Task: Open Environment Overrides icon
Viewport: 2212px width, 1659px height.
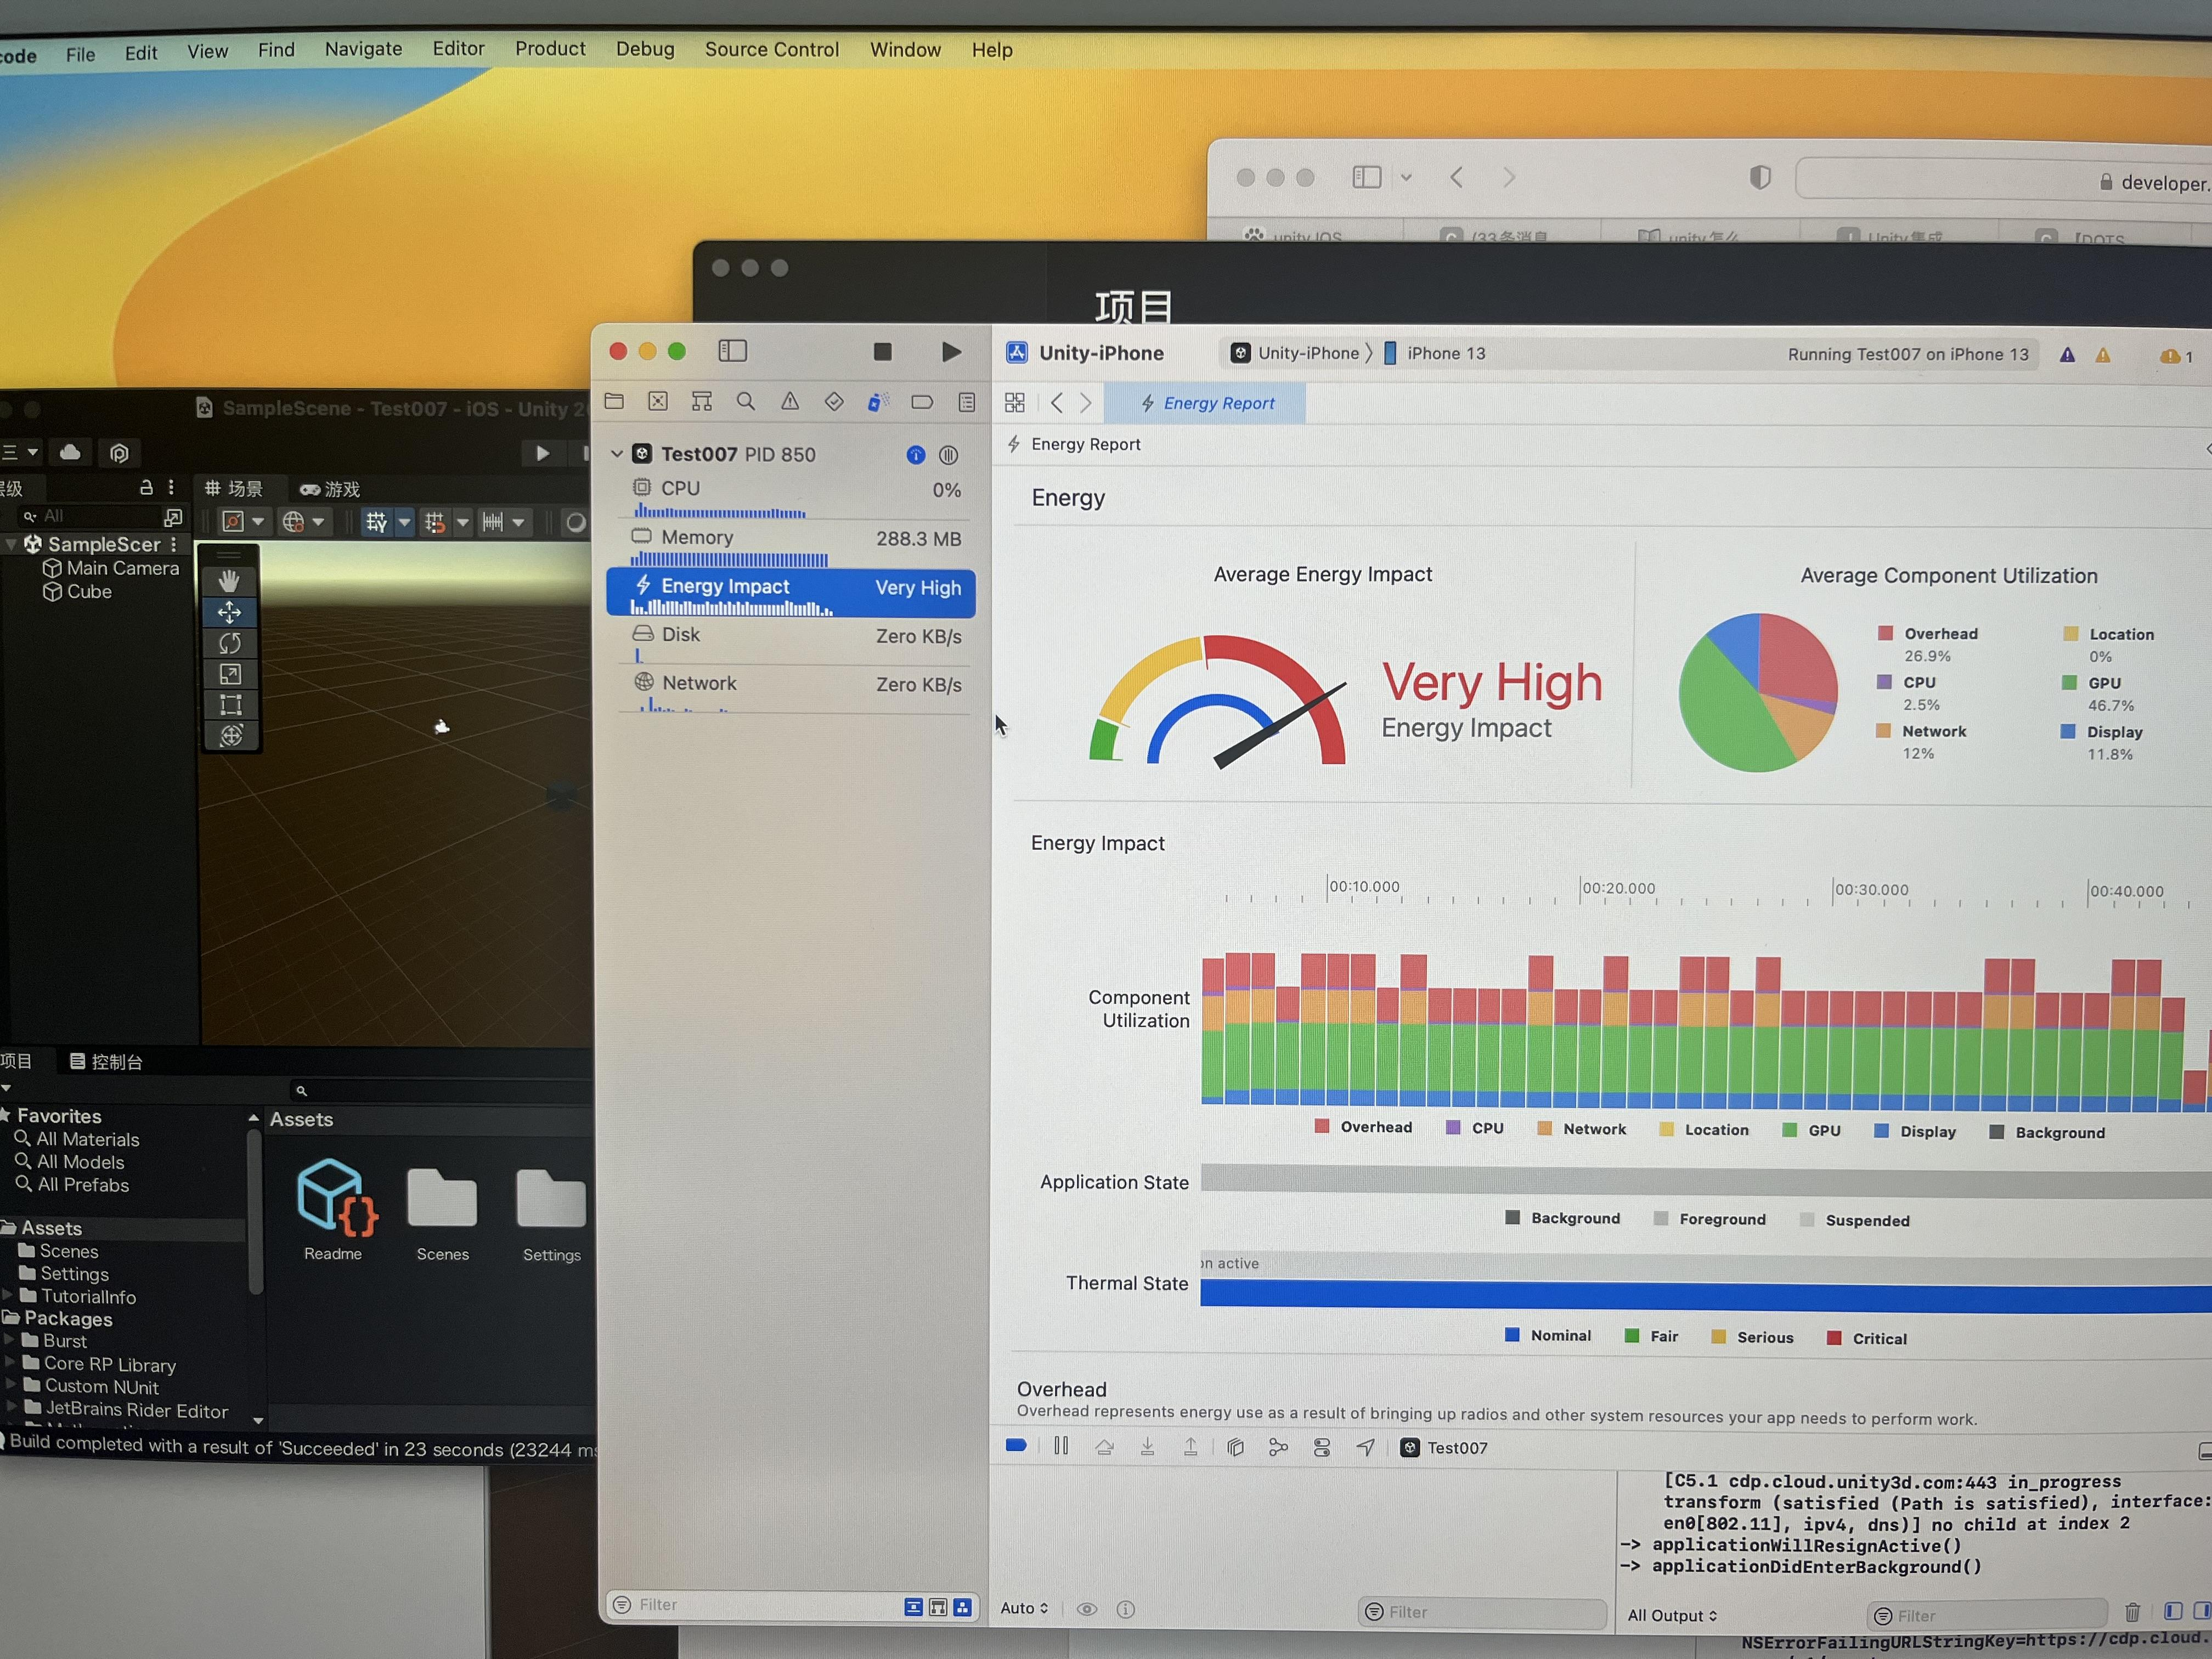Action: (1322, 1447)
